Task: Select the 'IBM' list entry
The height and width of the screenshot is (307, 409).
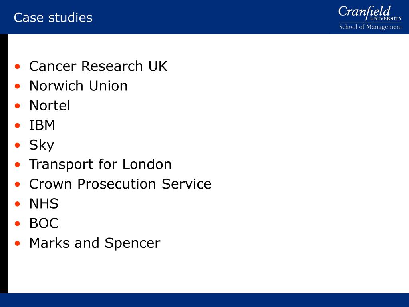Action: (x=42, y=125)
